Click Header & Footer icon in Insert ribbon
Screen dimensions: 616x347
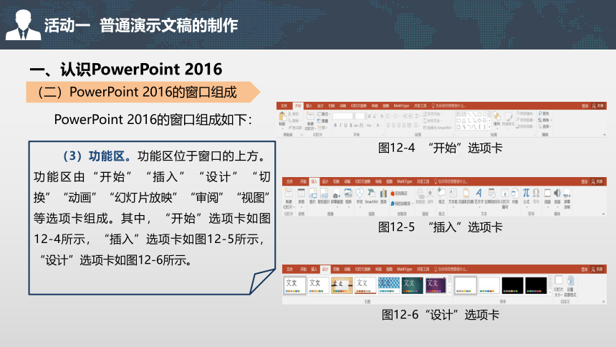466,193
